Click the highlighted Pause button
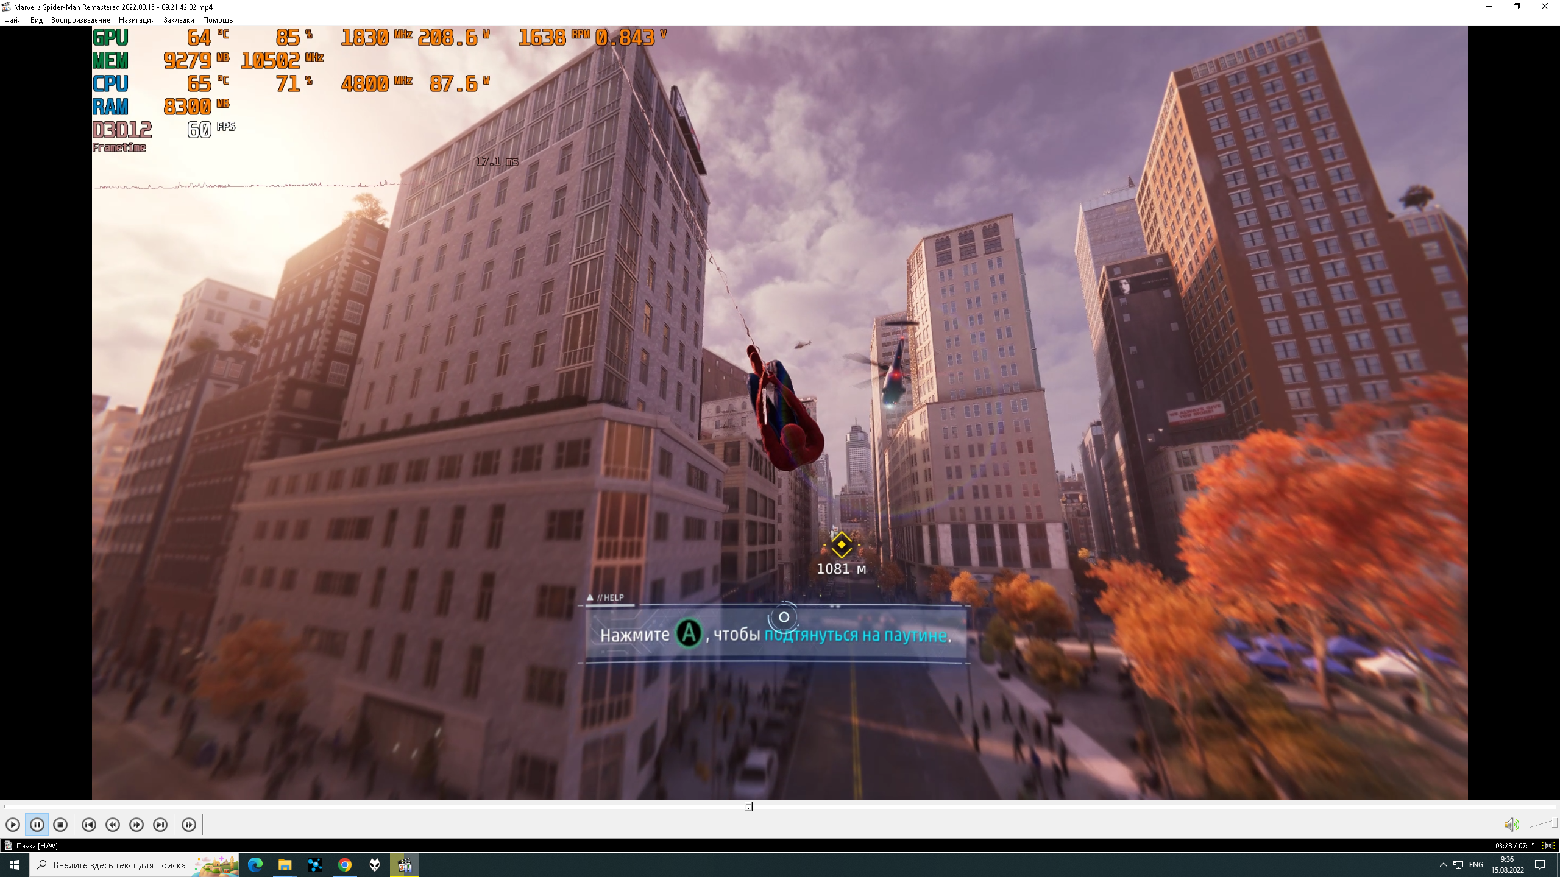This screenshot has width=1560, height=877. click(37, 825)
